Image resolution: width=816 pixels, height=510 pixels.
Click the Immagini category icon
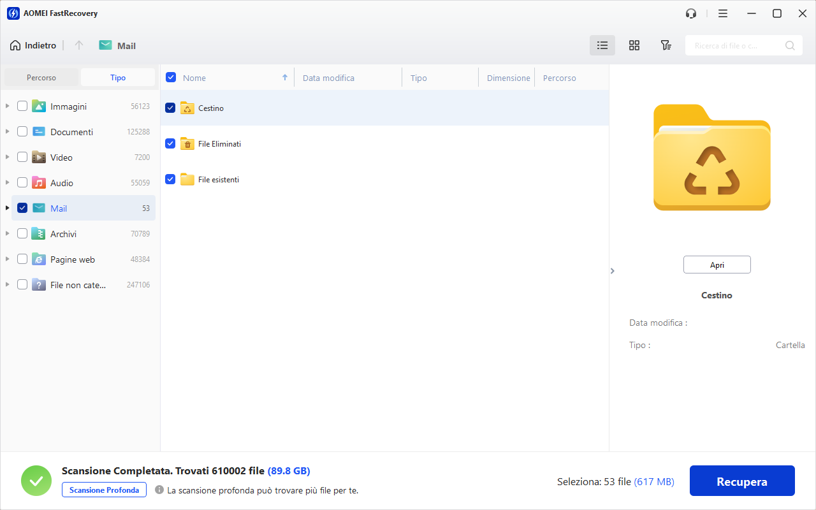(39, 106)
